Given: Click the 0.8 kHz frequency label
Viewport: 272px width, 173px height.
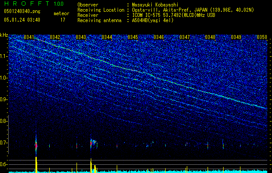Looking at the screenshot, I should tap(3, 121).
